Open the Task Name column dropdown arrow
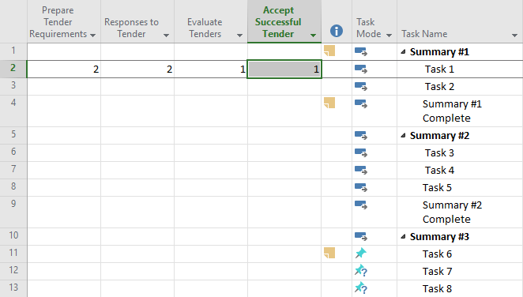This screenshot has width=523, height=297. (x=514, y=35)
